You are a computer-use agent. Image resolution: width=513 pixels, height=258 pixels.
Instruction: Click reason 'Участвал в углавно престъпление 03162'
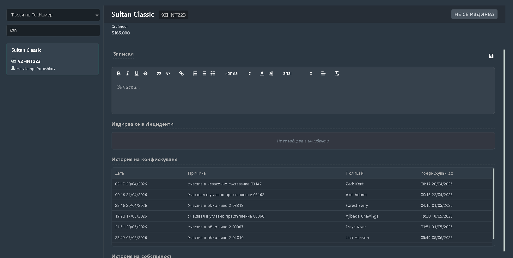tap(226, 195)
